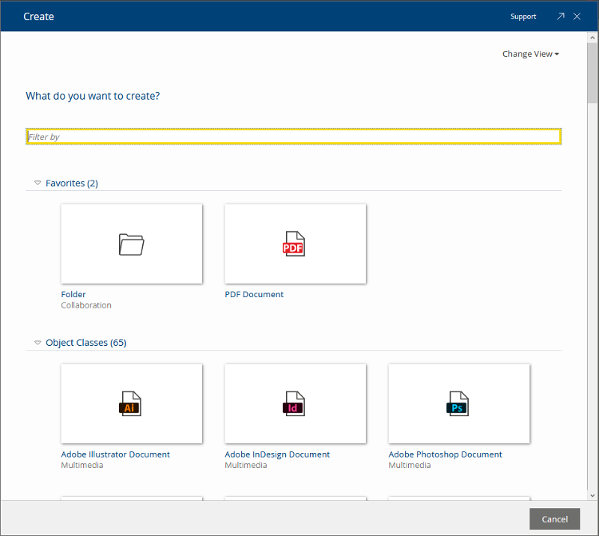Click Multimedia label under Adobe Illustrator Document
Viewport: 599px width, 536px height.
pyautogui.click(x=81, y=466)
